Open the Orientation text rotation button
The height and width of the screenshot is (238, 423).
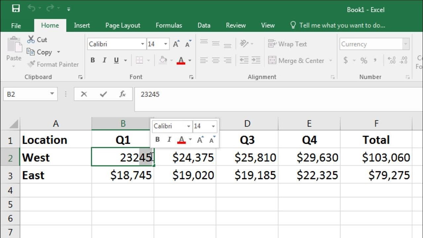(245, 43)
